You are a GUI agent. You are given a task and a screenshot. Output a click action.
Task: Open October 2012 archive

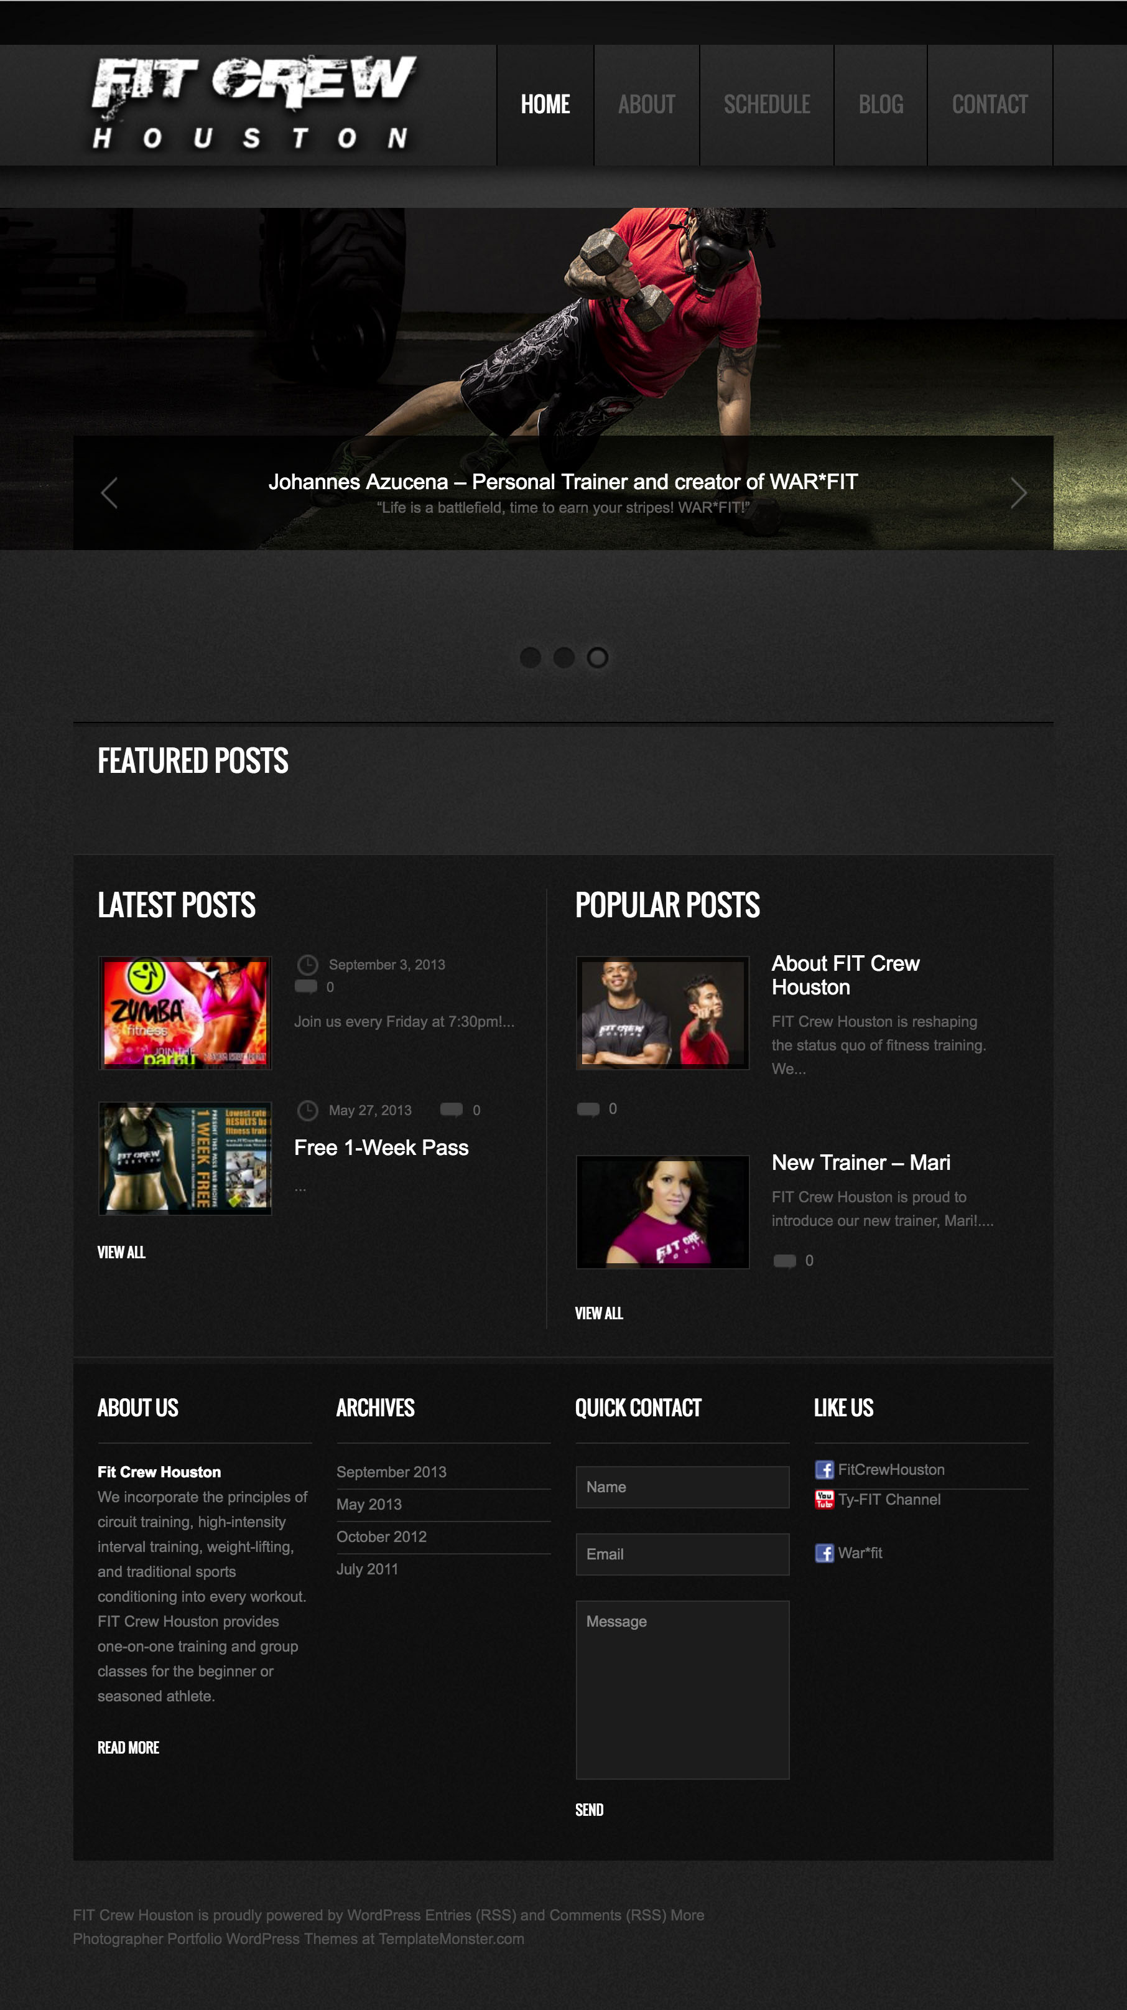[381, 1536]
